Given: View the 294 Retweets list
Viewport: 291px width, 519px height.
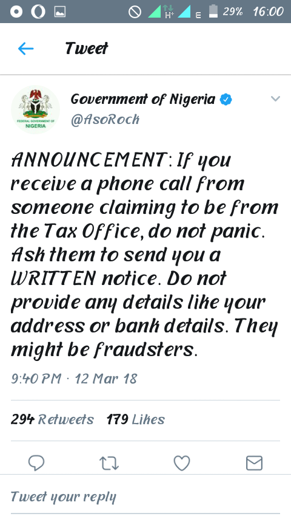Looking at the screenshot, I should click(x=52, y=419).
